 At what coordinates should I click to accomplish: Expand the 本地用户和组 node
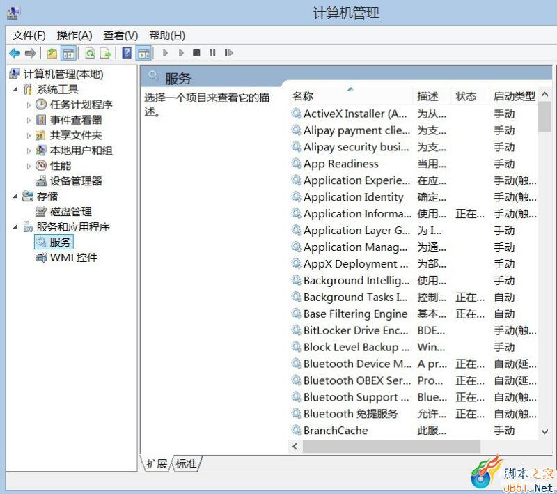29,150
